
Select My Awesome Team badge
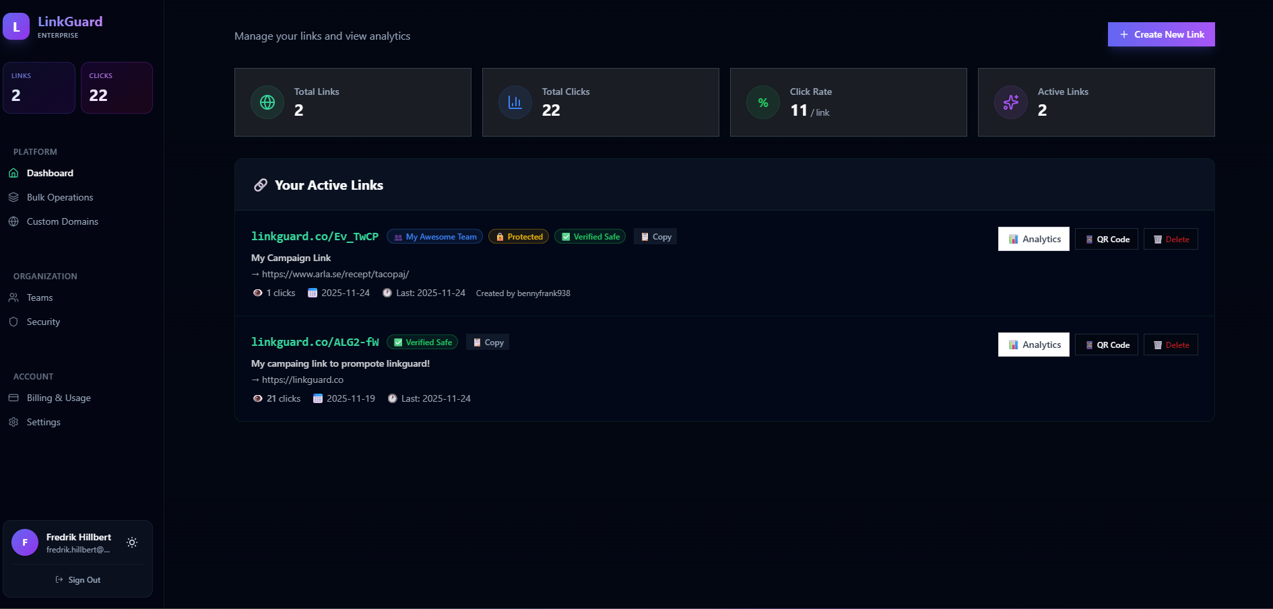tap(434, 236)
